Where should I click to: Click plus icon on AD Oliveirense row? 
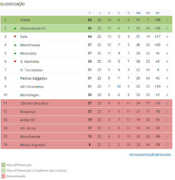(x=167, y=87)
